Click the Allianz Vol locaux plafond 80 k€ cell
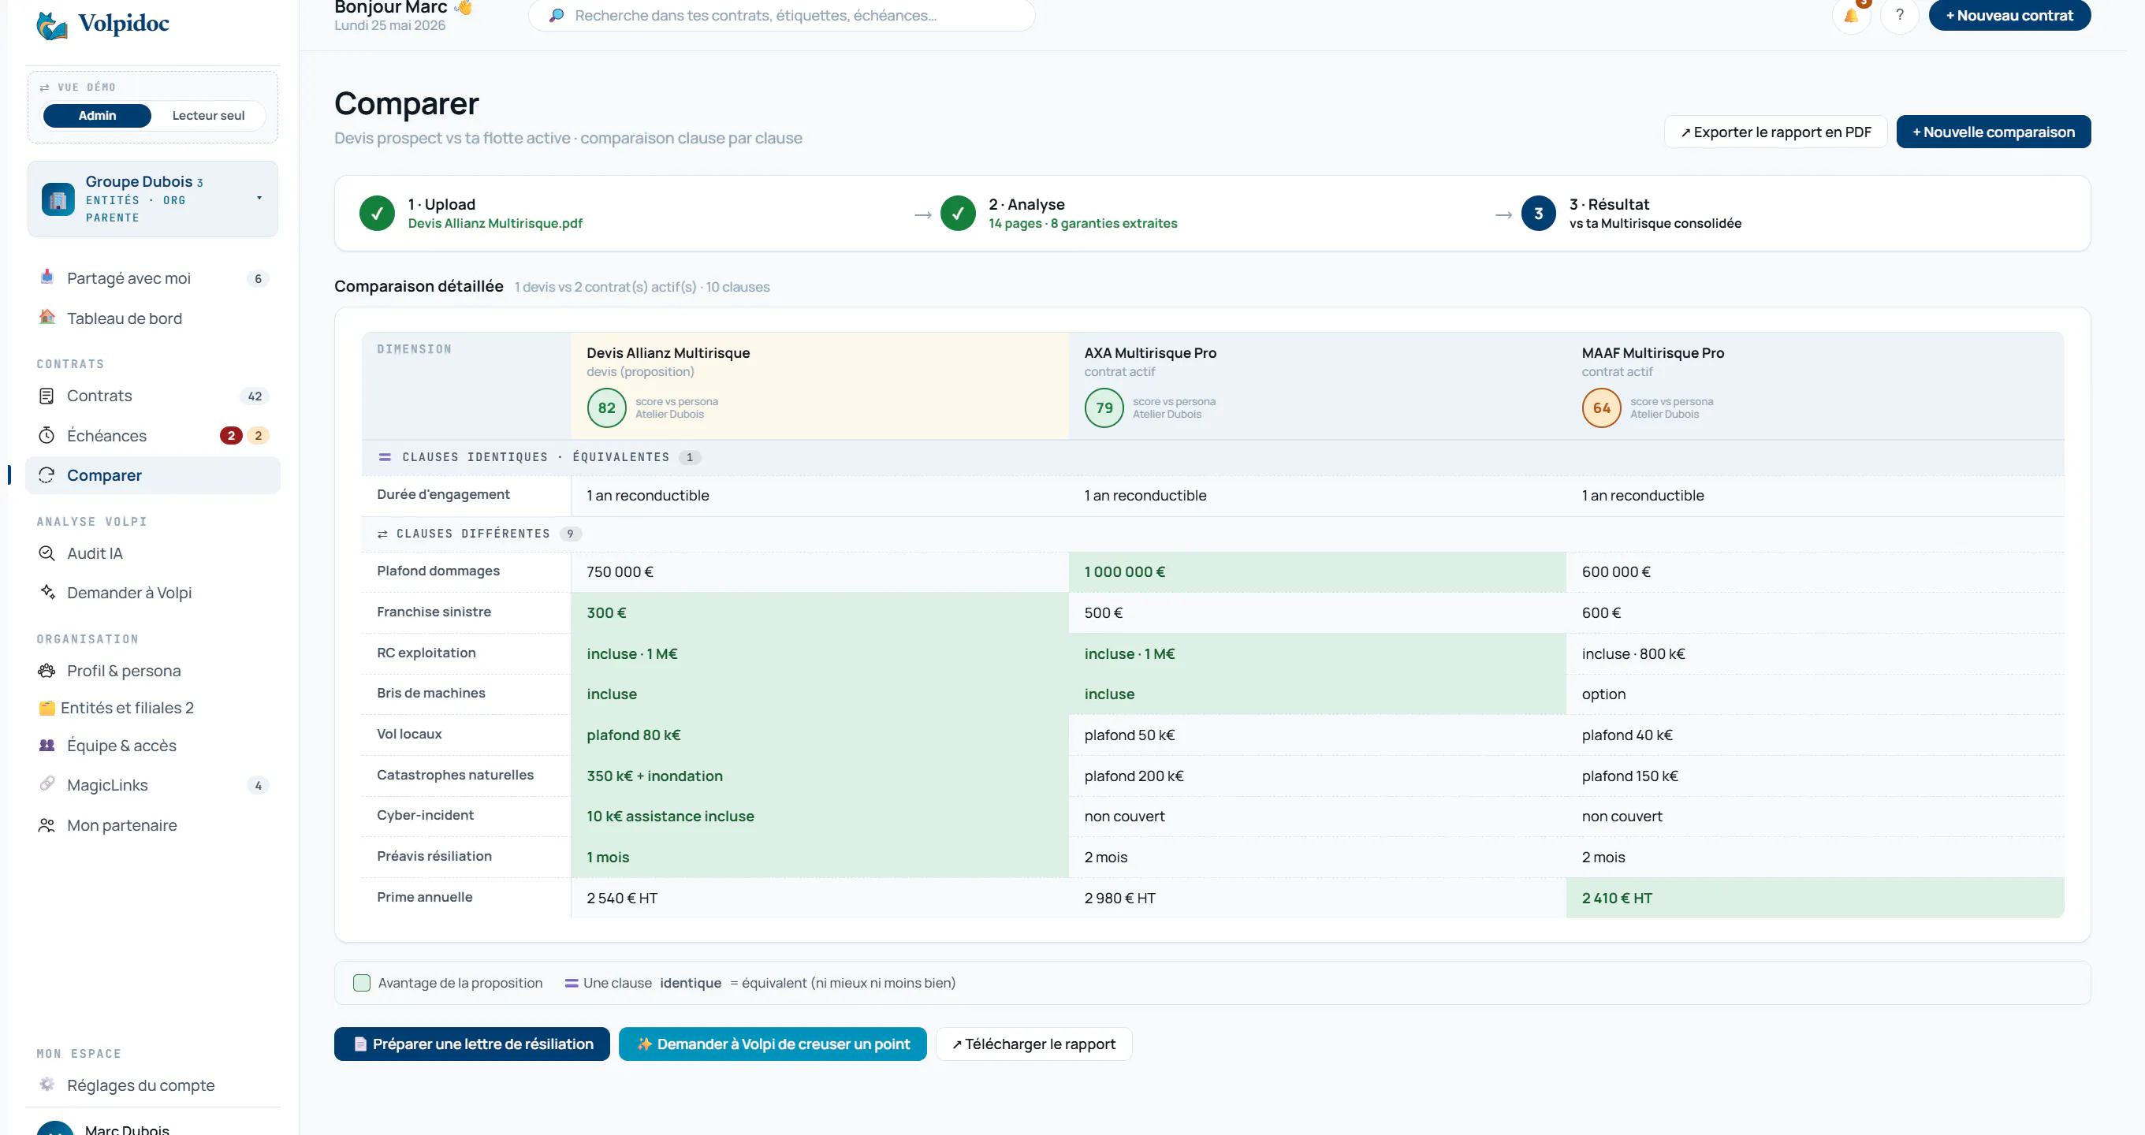Image resolution: width=2145 pixels, height=1135 pixels. [819, 735]
